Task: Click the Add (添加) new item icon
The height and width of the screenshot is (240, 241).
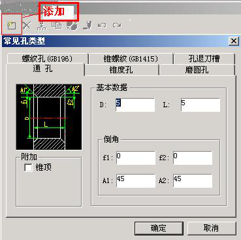Action: (x=12, y=26)
